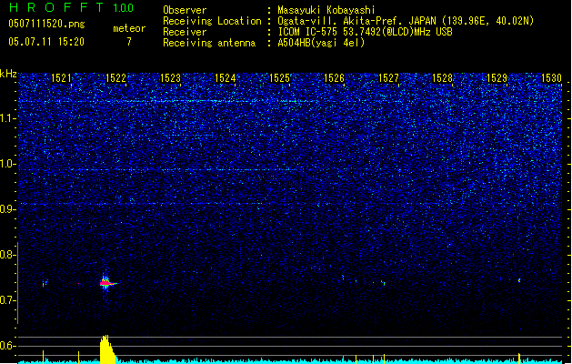This screenshot has height=364, width=572.
Task: Click the meteor count value 7
Action: [129, 42]
